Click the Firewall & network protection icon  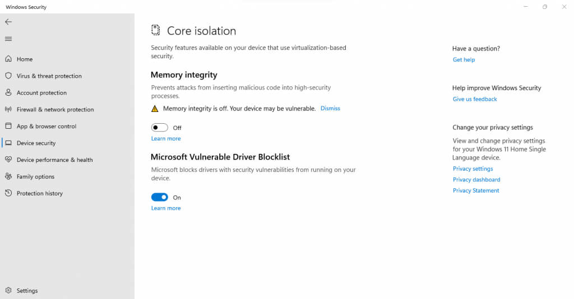8,109
